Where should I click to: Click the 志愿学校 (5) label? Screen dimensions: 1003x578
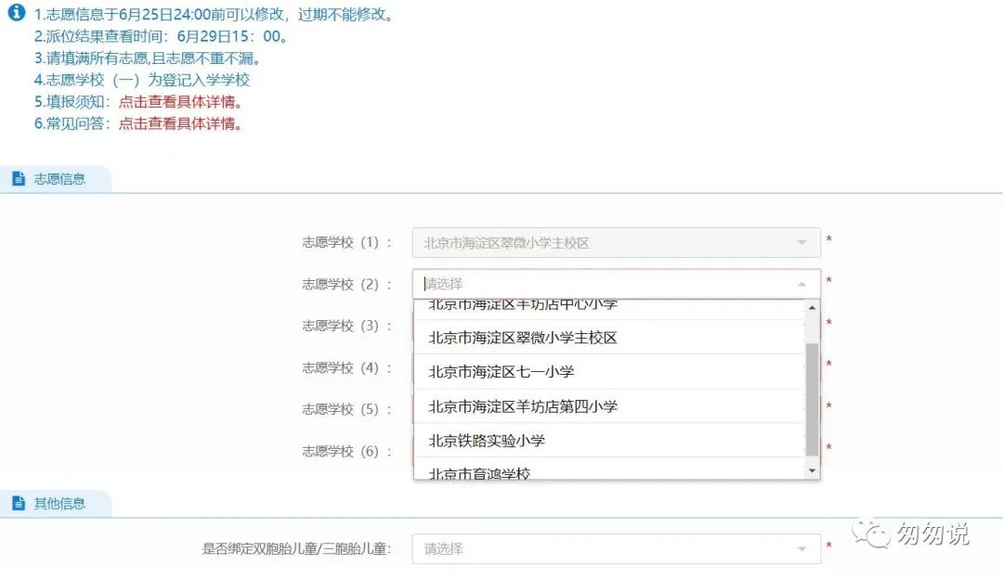[346, 409]
